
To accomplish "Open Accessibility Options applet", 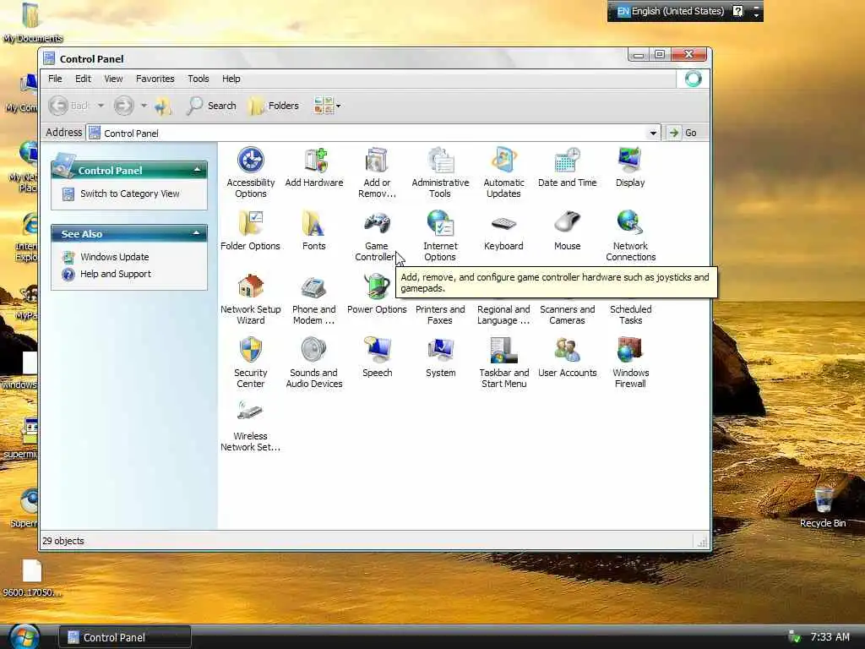I will pyautogui.click(x=250, y=172).
